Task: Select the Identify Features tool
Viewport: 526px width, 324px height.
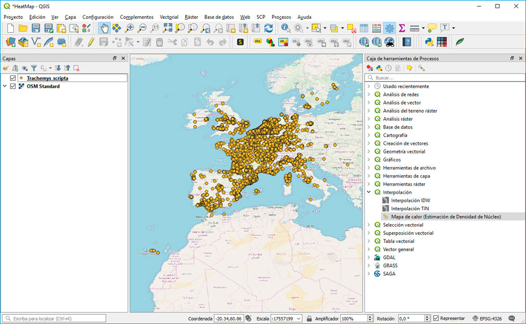Action: click(285, 28)
